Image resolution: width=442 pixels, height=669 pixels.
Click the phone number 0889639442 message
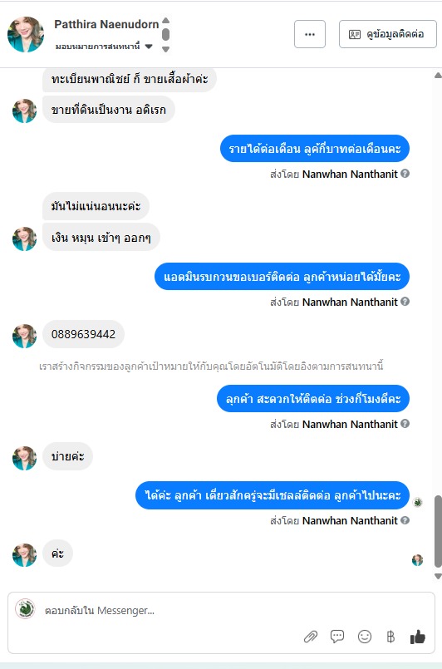click(x=83, y=333)
